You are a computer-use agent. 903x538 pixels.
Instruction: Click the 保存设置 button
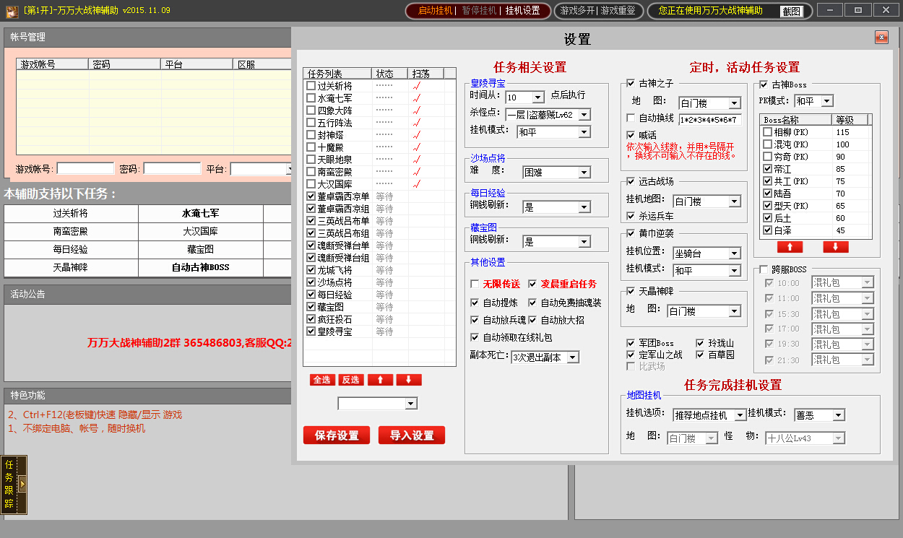(x=337, y=435)
